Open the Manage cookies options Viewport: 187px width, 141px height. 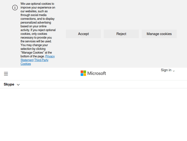[159, 34]
